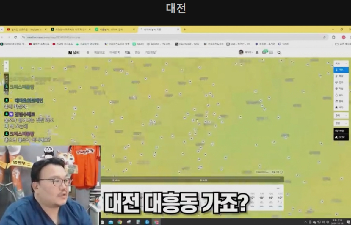Open File Explorer from the taskbar
This screenshot has width=351, height=225.
[111, 222]
